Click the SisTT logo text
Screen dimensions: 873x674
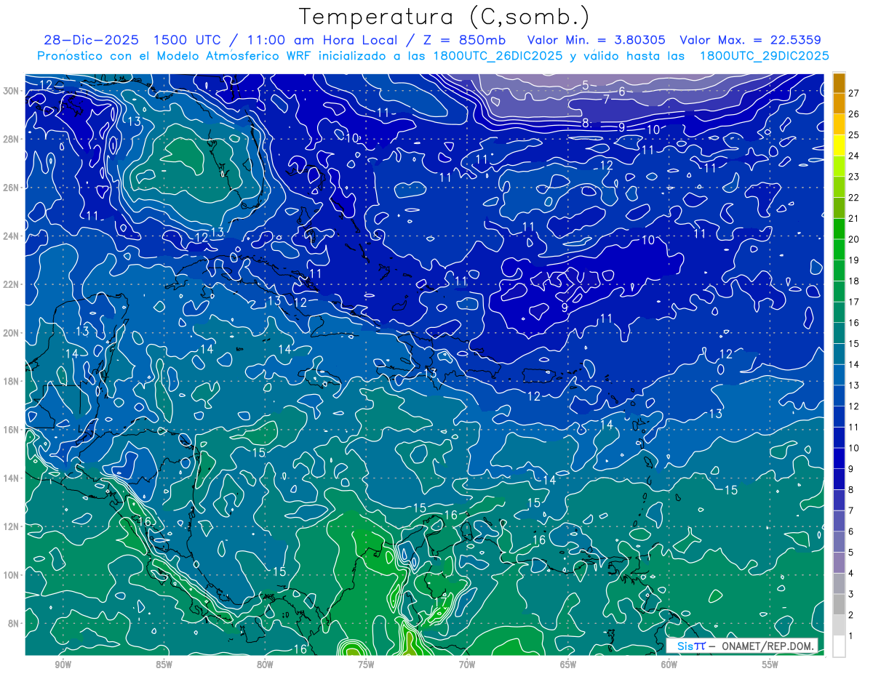pos(691,646)
